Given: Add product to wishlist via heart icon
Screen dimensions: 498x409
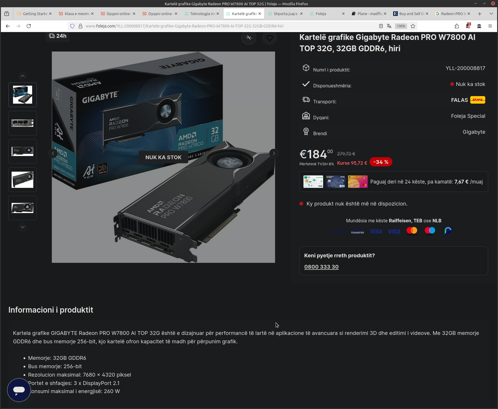Looking at the screenshot, I should pyautogui.click(x=270, y=38).
